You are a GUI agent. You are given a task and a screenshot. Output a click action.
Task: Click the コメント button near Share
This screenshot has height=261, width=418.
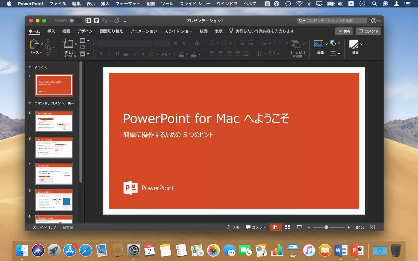coord(368,31)
